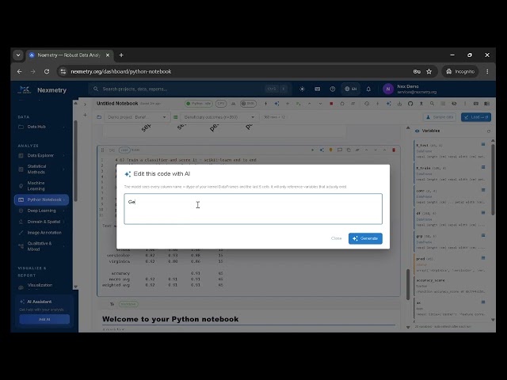This screenshot has height=380, width=507.
Task: Click the Python idle kernel status badge
Action: tap(199, 104)
